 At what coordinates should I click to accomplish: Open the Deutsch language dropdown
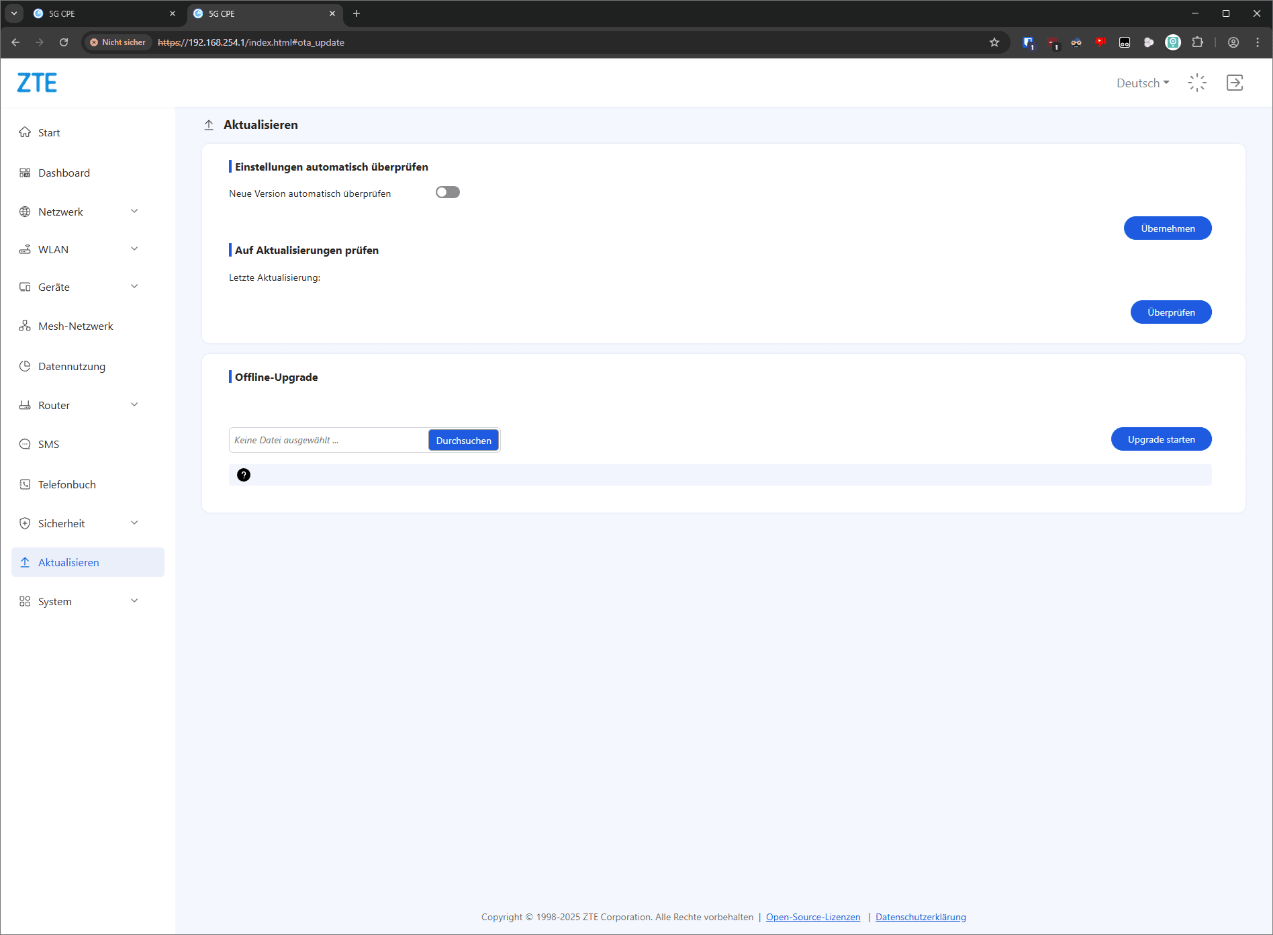click(1142, 83)
